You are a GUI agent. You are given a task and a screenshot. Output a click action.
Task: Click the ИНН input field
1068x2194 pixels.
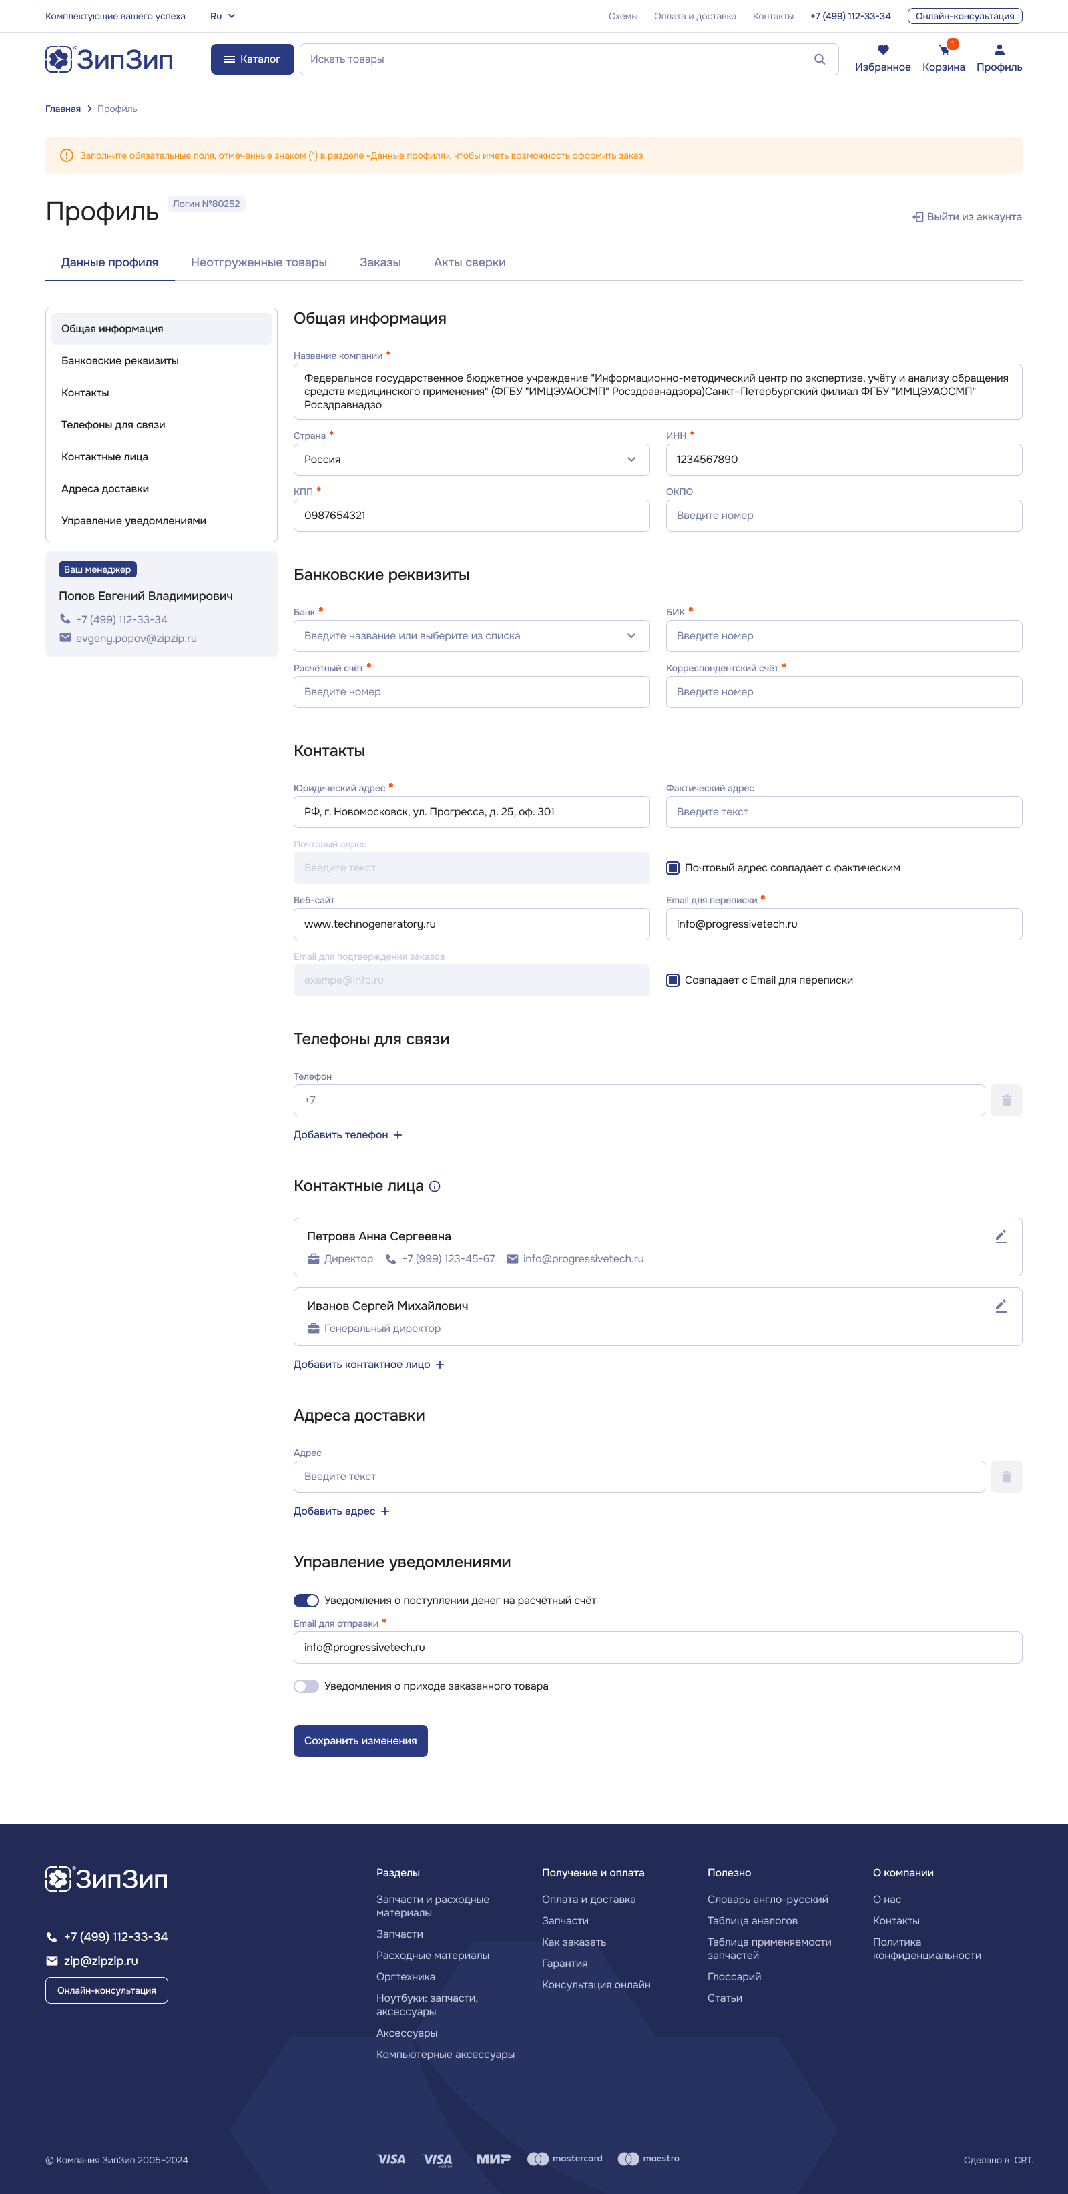tap(843, 460)
